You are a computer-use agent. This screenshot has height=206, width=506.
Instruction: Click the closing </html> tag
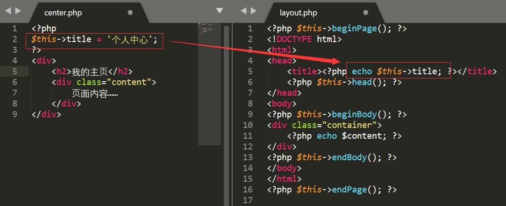(285, 179)
